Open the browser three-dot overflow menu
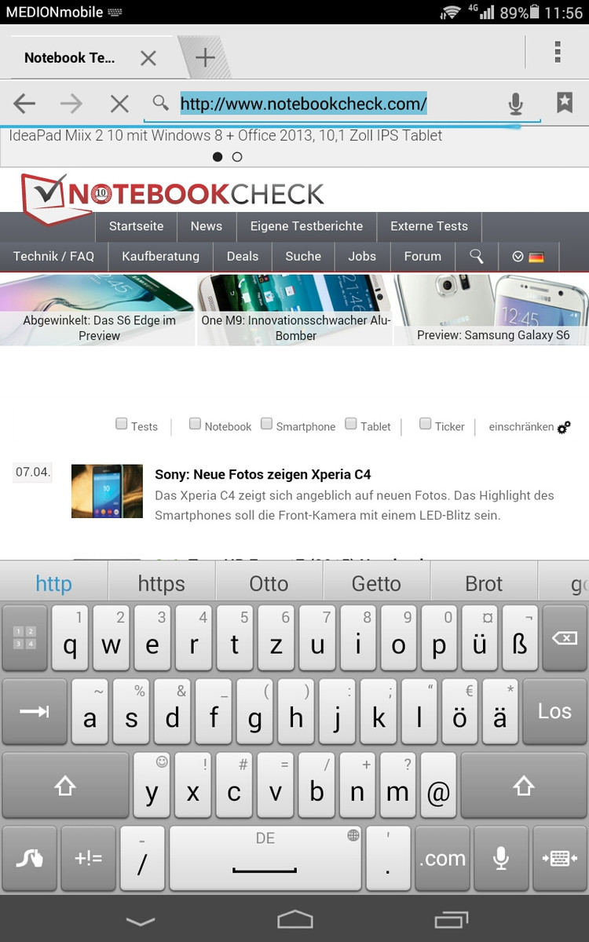The height and width of the screenshot is (942, 589). (558, 52)
